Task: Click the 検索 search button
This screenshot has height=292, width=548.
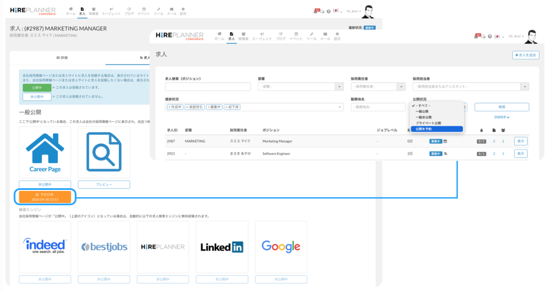Action: (x=501, y=107)
